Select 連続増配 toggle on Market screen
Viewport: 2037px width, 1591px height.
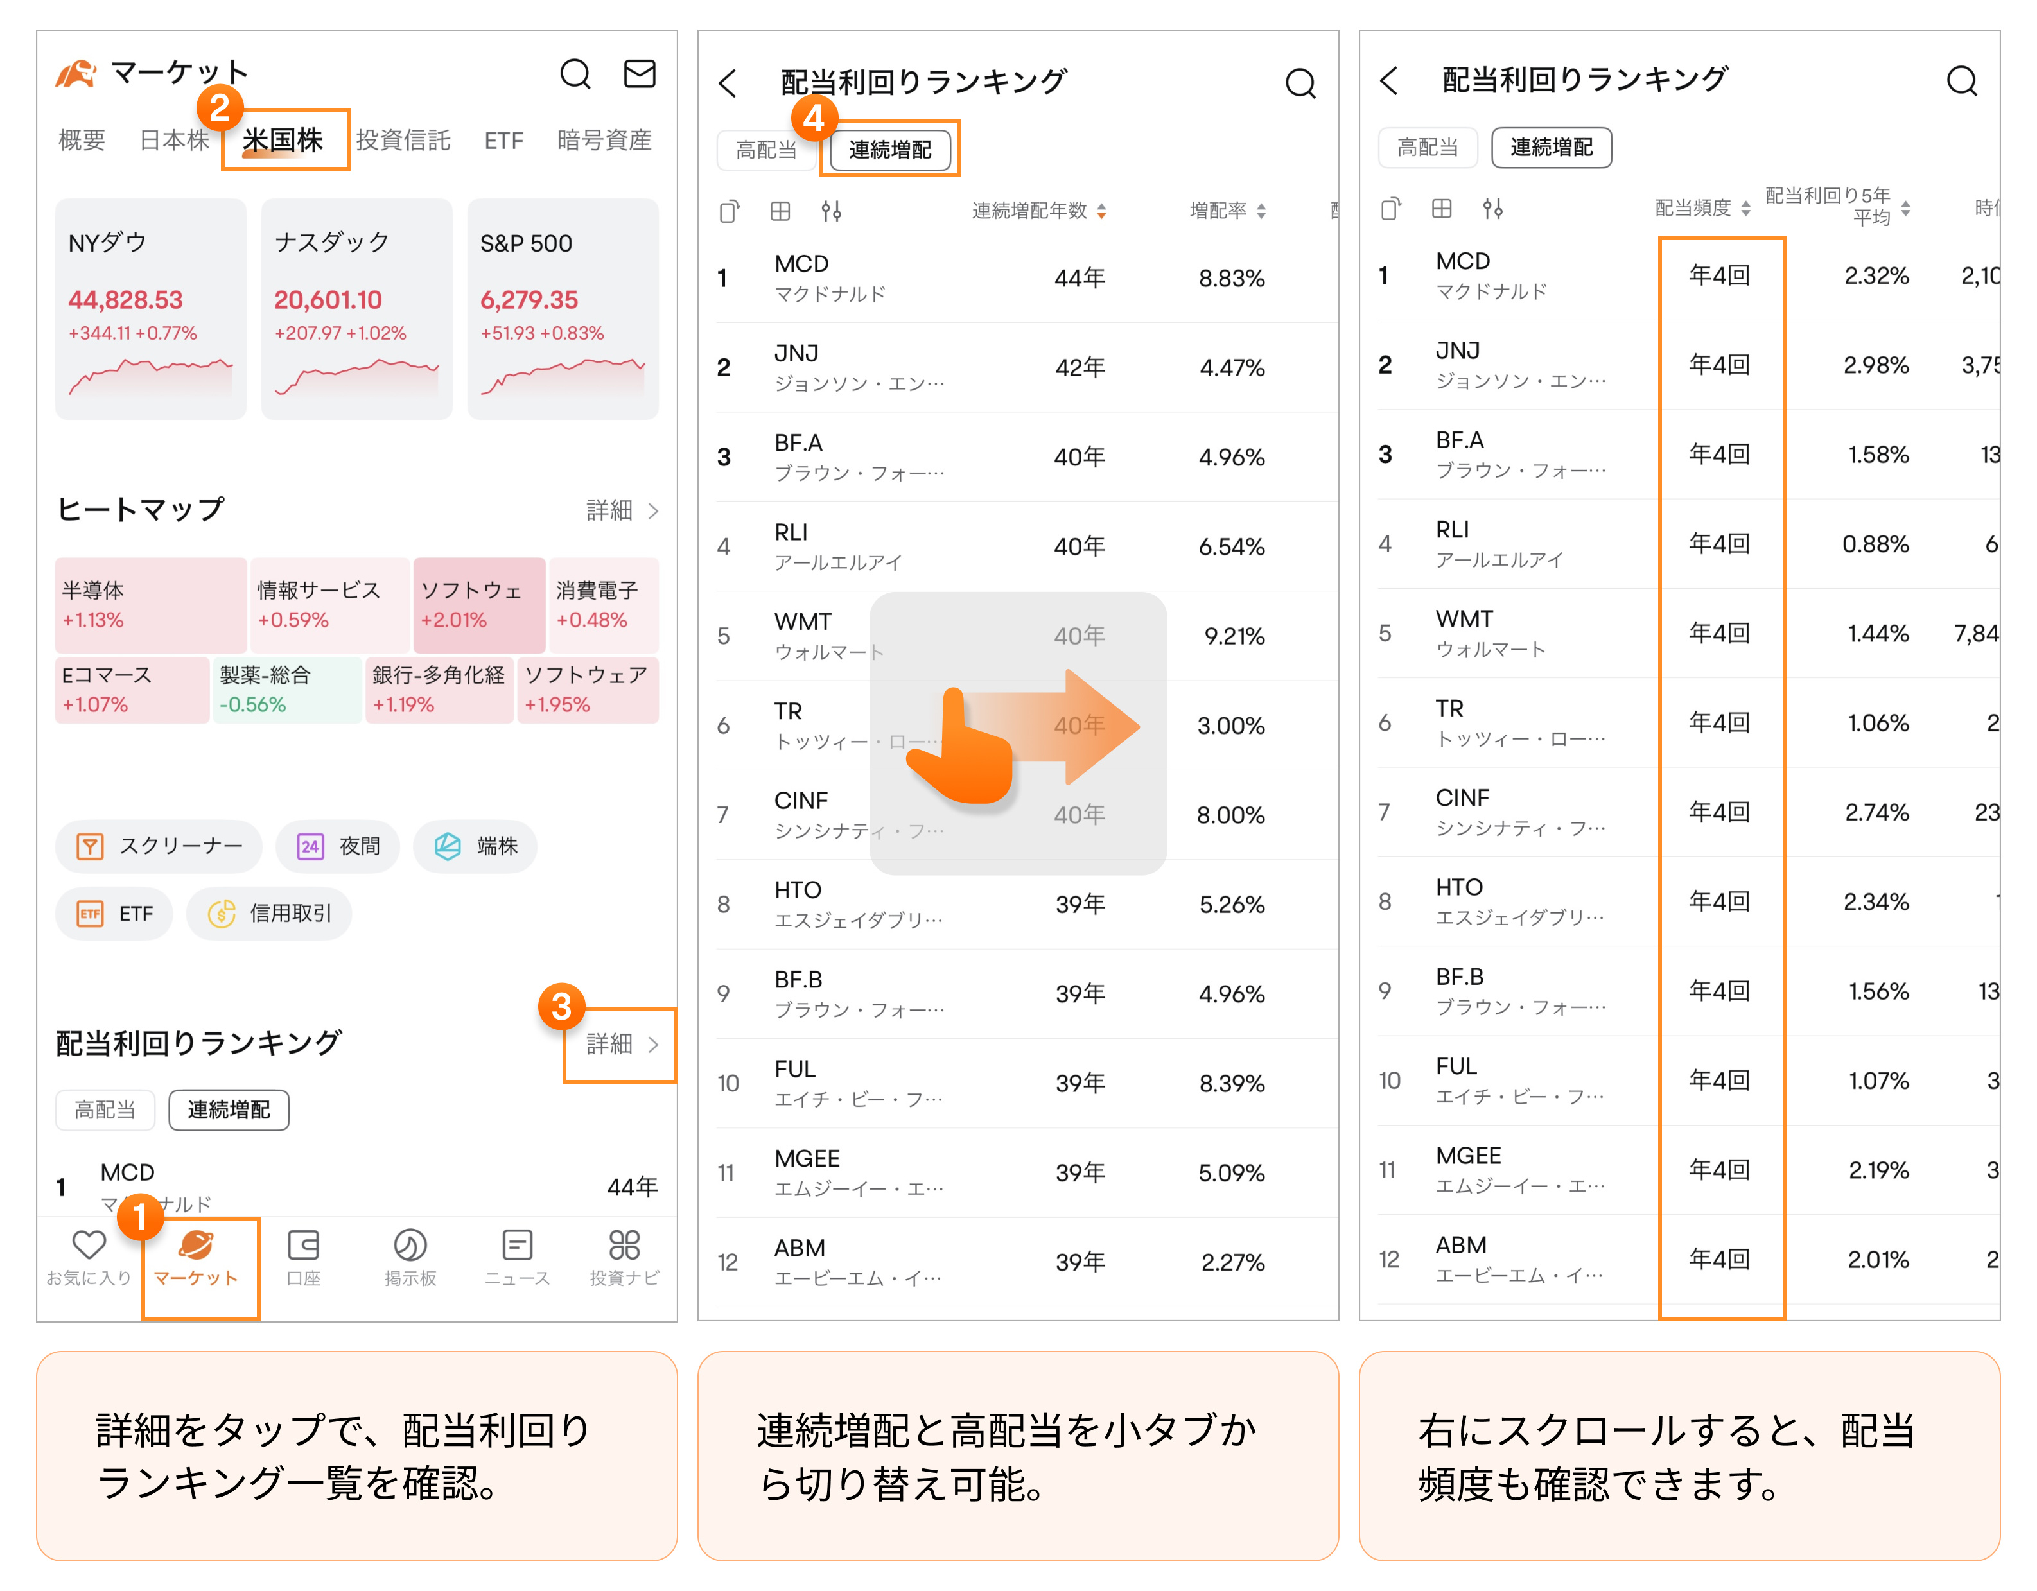click(229, 1109)
